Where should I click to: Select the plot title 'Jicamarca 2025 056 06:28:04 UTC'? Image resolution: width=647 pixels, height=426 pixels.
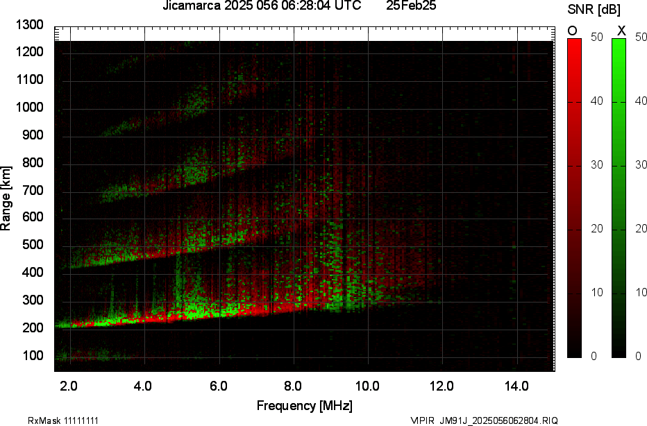pyautogui.click(x=262, y=6)
